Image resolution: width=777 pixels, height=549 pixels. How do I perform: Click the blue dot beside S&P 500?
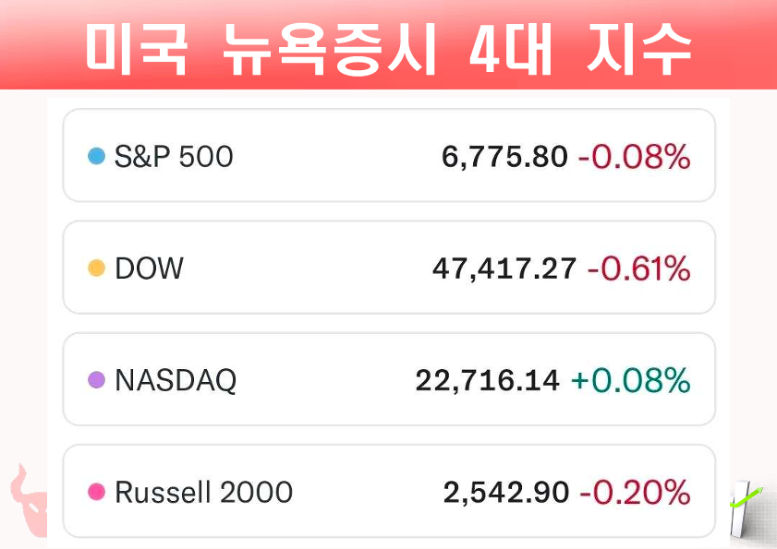[x=96, y=157]
